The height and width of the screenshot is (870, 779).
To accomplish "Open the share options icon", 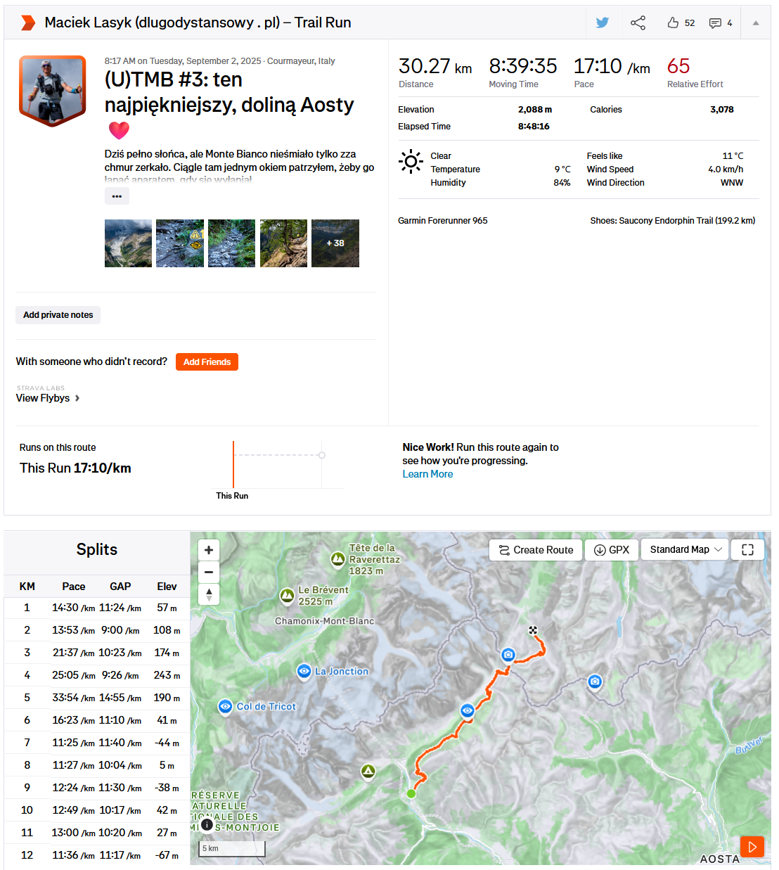I will click(638, 23).
